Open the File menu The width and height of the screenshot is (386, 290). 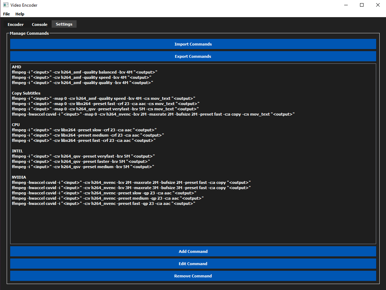[x=7, y=14]
